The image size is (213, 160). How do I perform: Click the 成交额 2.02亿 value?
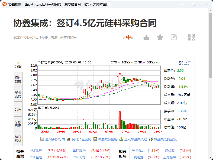[x=182, y=103]
